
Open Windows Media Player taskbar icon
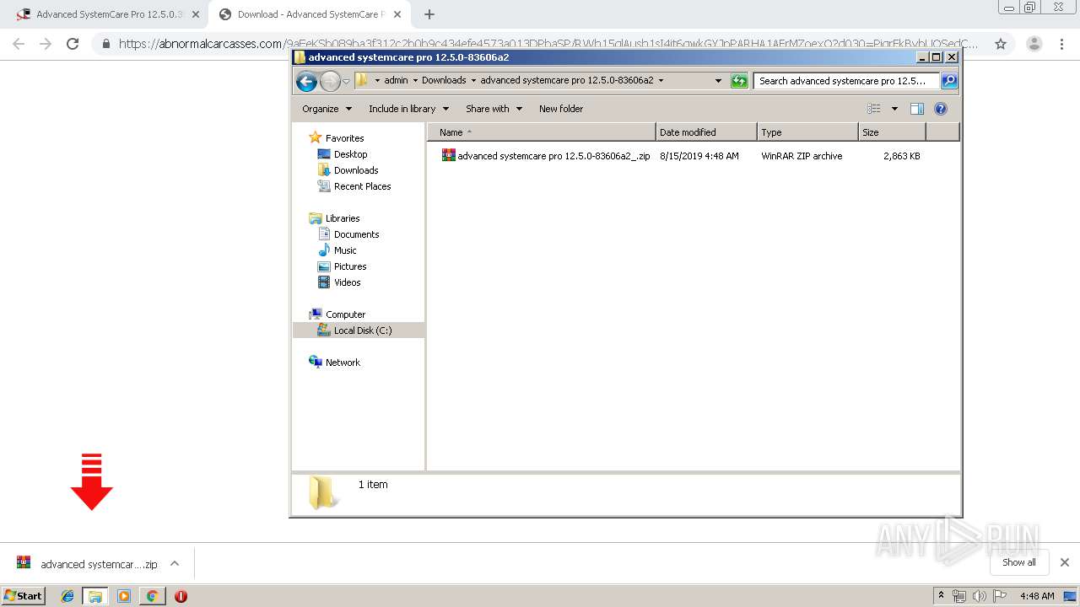(x=124, y=596)
